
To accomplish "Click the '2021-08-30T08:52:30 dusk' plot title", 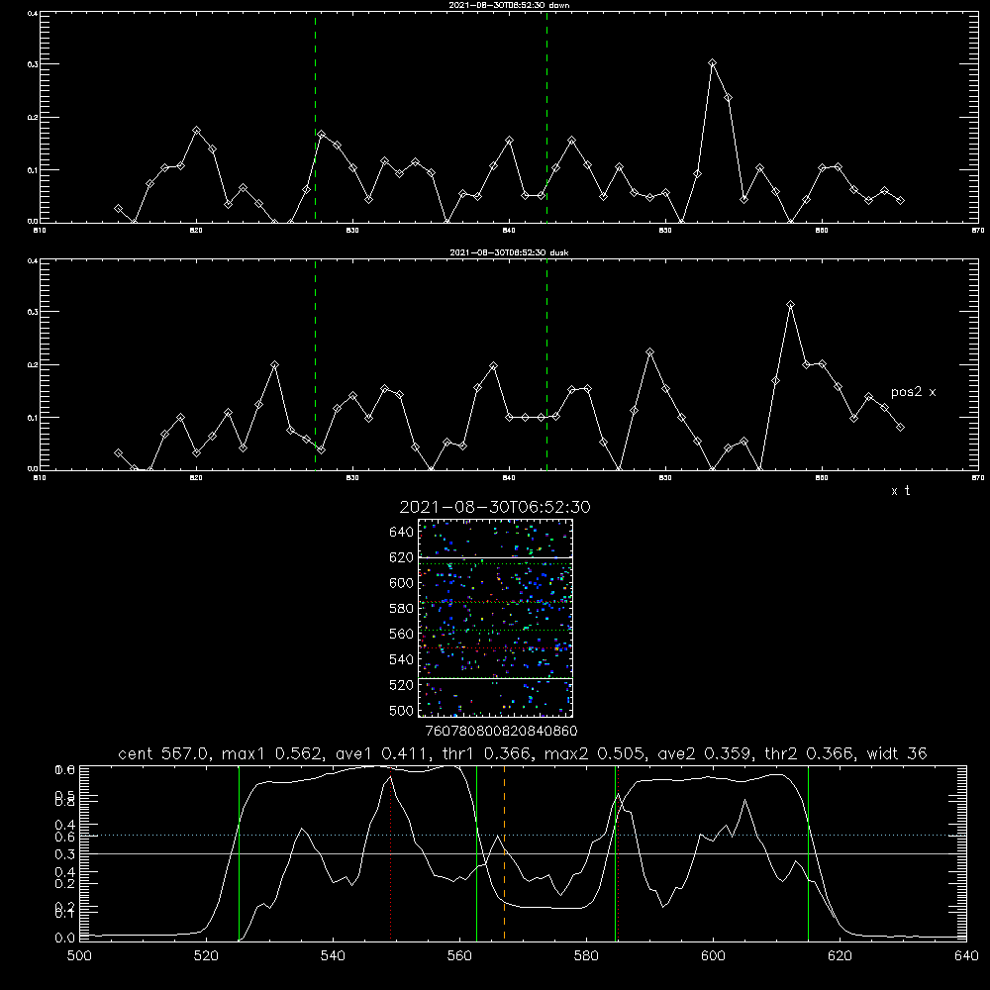I will point(509,252).
